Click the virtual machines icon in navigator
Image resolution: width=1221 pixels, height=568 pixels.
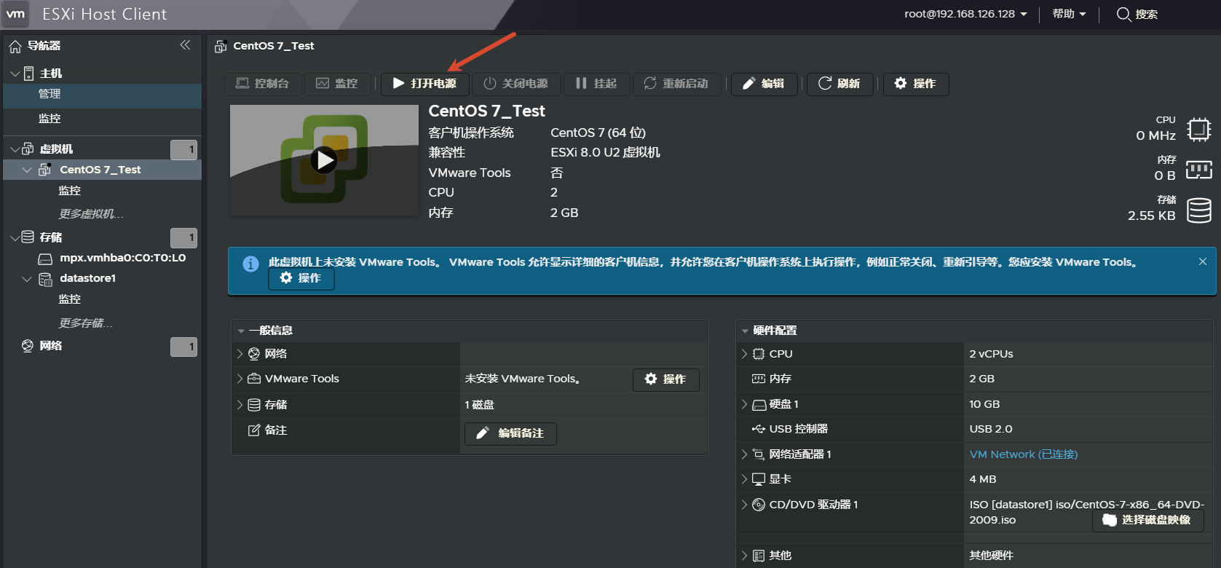point(28,149)
